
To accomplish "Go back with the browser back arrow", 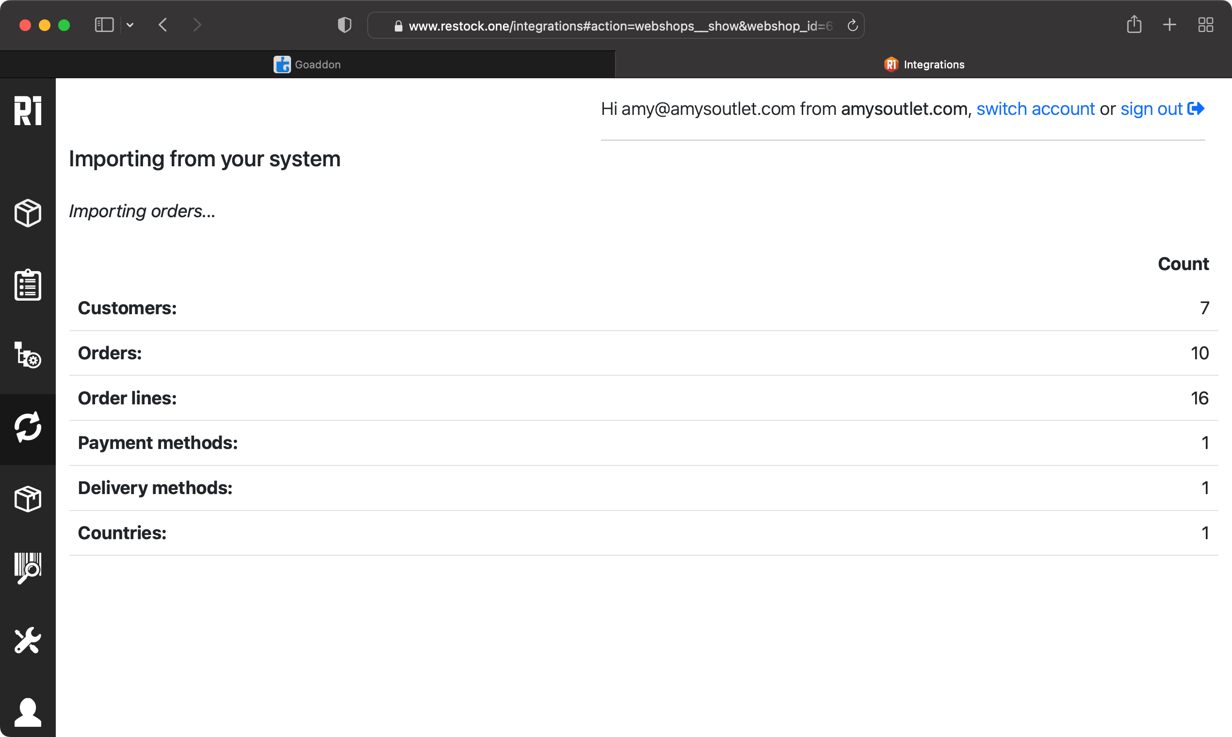I will [x=163, y=25].
